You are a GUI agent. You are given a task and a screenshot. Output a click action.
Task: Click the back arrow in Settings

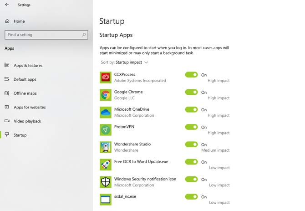click(6, 5)
